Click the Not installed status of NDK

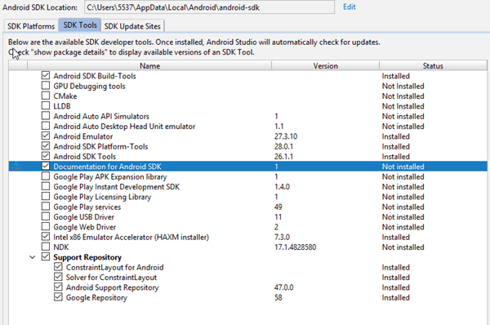coord(403,247)
